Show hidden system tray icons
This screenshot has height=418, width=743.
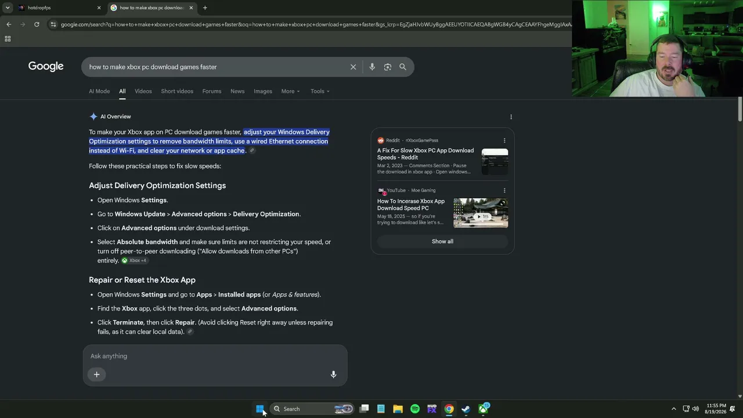pos(673,409)
